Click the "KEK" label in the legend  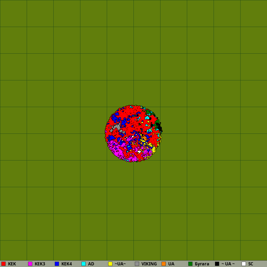coord(12,264)
